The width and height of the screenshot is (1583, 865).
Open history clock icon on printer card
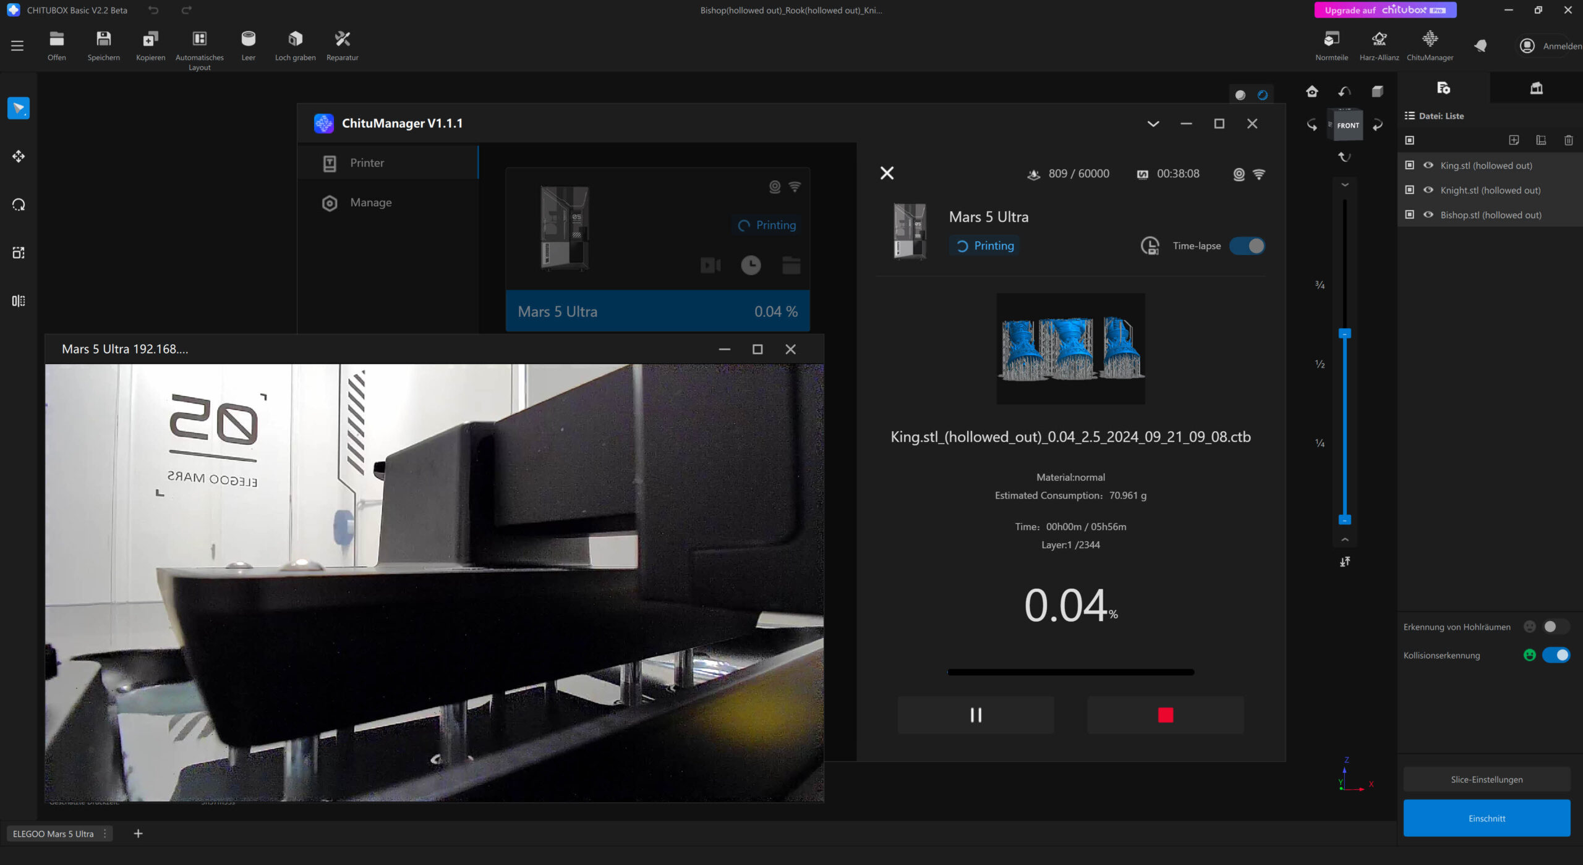coord(751,265)
